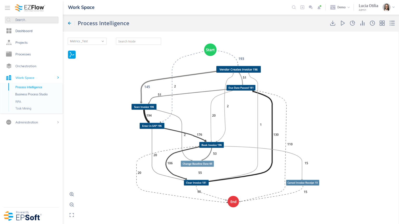Click the duration/clock analysis icon

pos(372,23)
